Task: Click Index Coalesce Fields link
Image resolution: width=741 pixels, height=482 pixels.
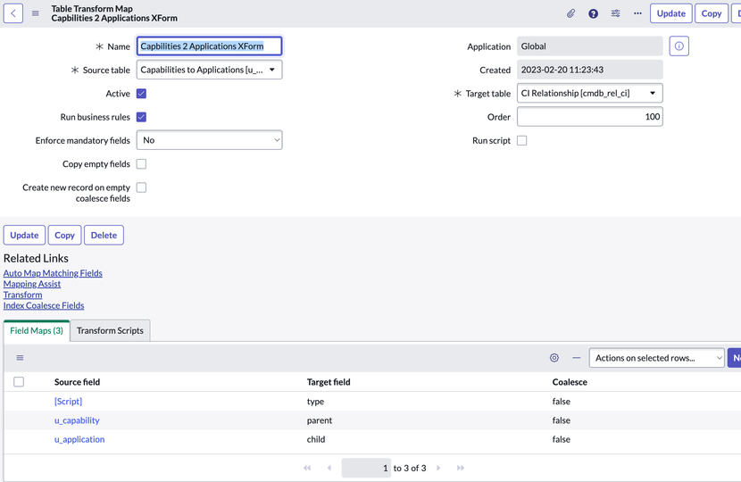Action: (44, 306)
